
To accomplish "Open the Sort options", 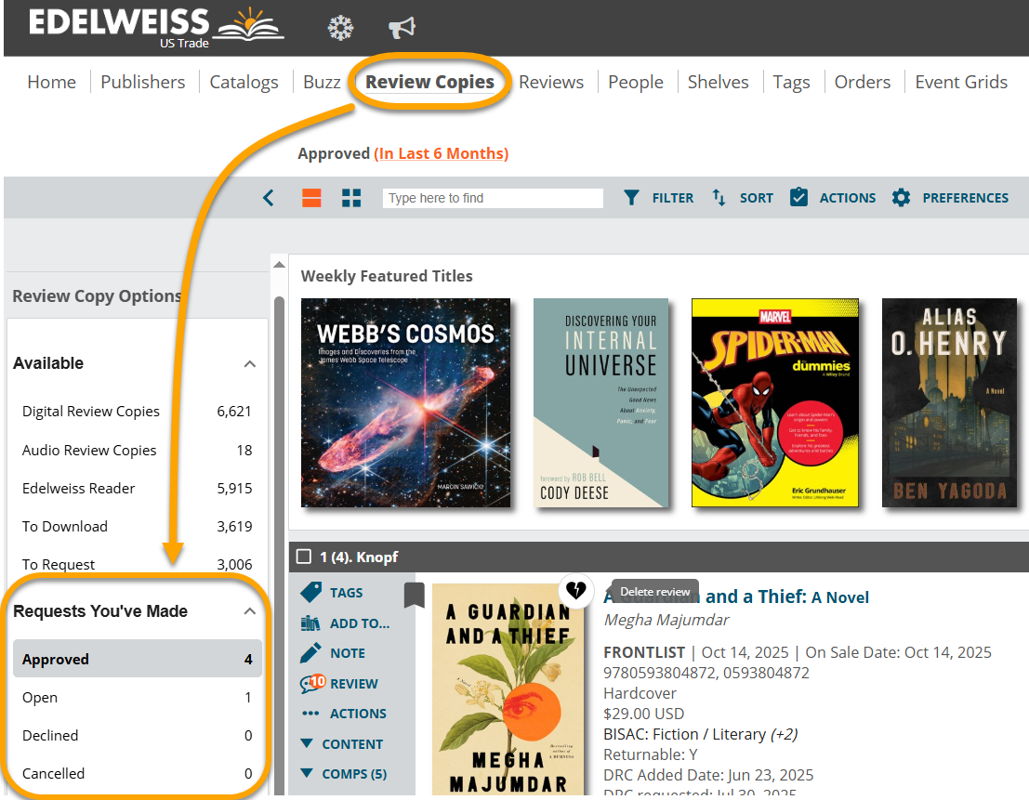I will (742, 198).
